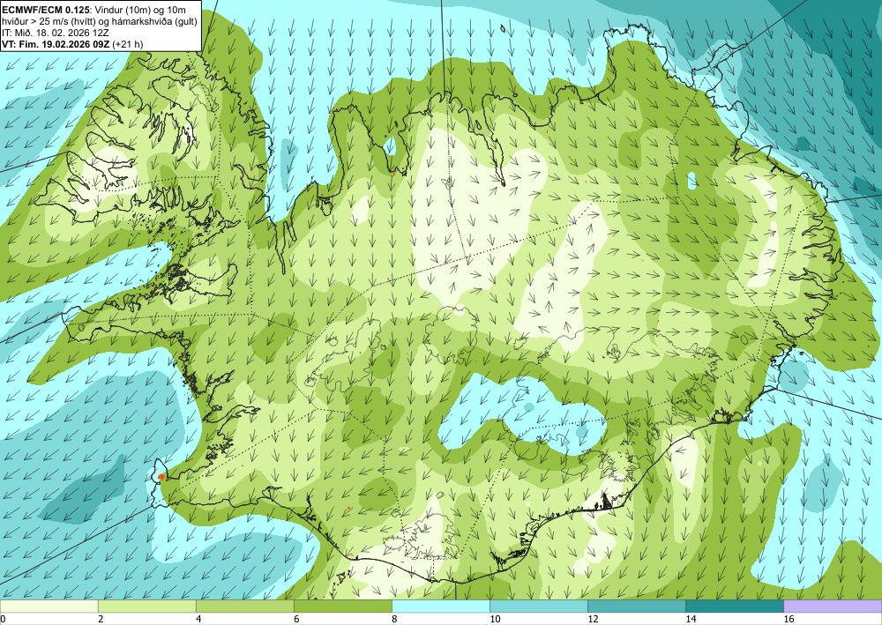
Task: Click the '12' legend scale label
Action: click(593, 619)
